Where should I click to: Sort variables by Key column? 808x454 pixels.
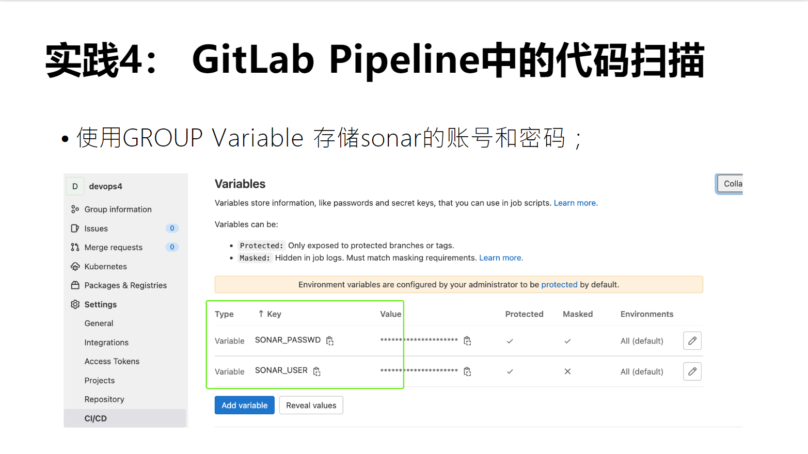point(270,314)
